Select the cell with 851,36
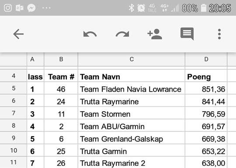This screenshot has width=236, height=168. point(206,88)
